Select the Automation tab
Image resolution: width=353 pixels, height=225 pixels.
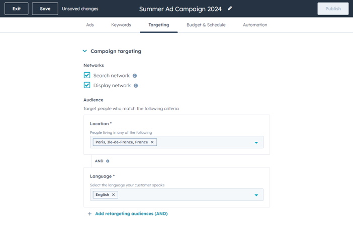point(255,25)
